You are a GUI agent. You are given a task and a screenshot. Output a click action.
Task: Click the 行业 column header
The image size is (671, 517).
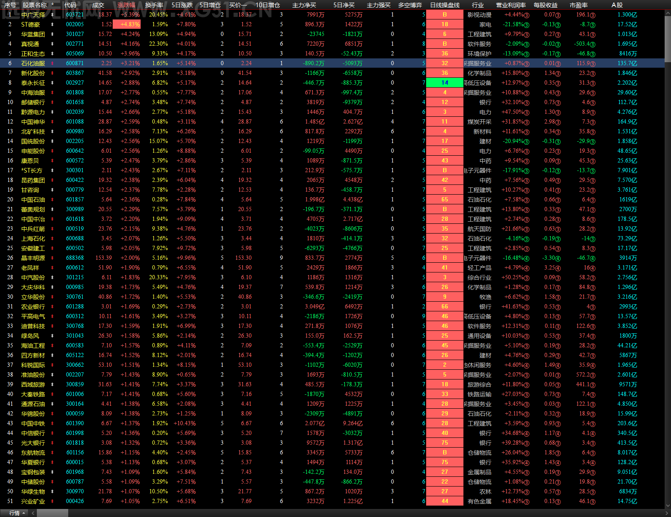478,5
